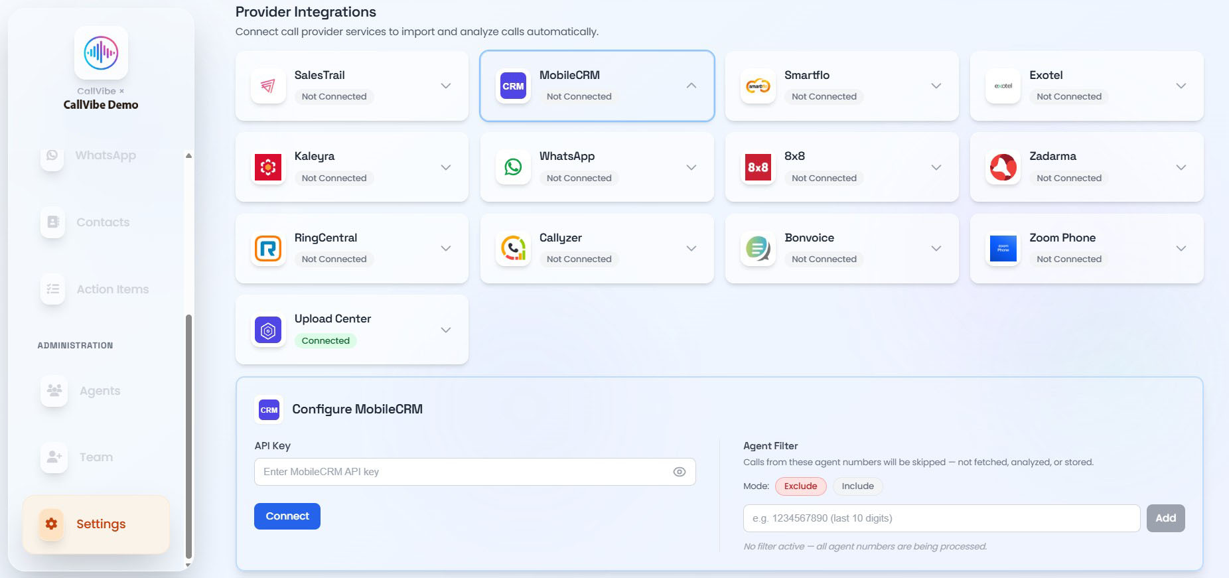Click the Zoom Phone logo

pos(1003,248)
